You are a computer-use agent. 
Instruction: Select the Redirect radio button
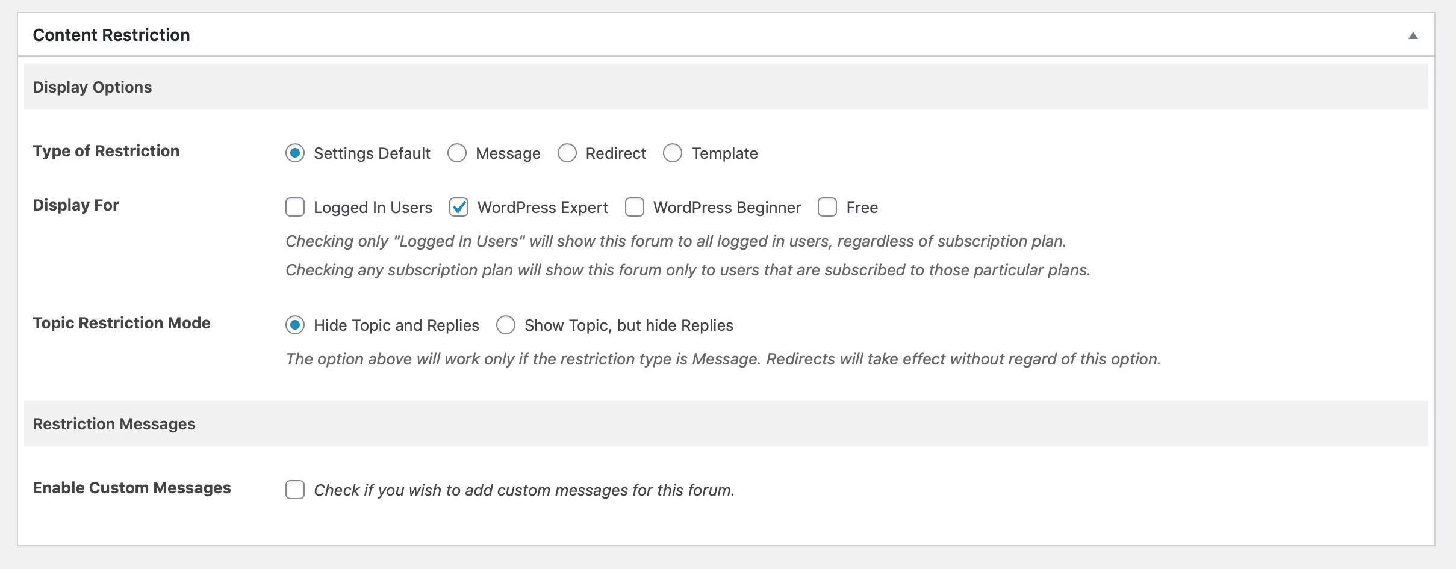point(567,153)
